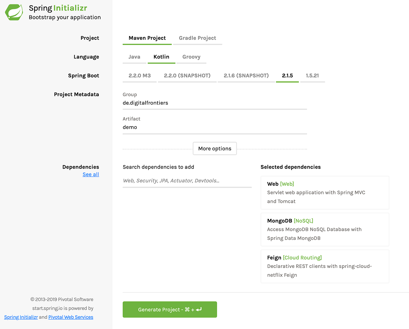Pick Spring Boot 2.1.6 SNAPSHOT
Screen dimensions: 409x329
[x=246, y=75]
